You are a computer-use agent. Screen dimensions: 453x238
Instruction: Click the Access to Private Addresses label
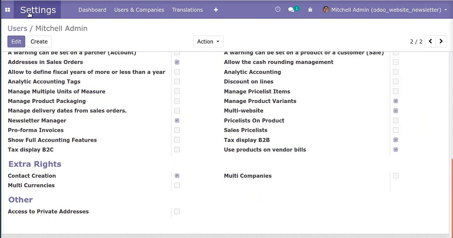(x=48, y=212)
